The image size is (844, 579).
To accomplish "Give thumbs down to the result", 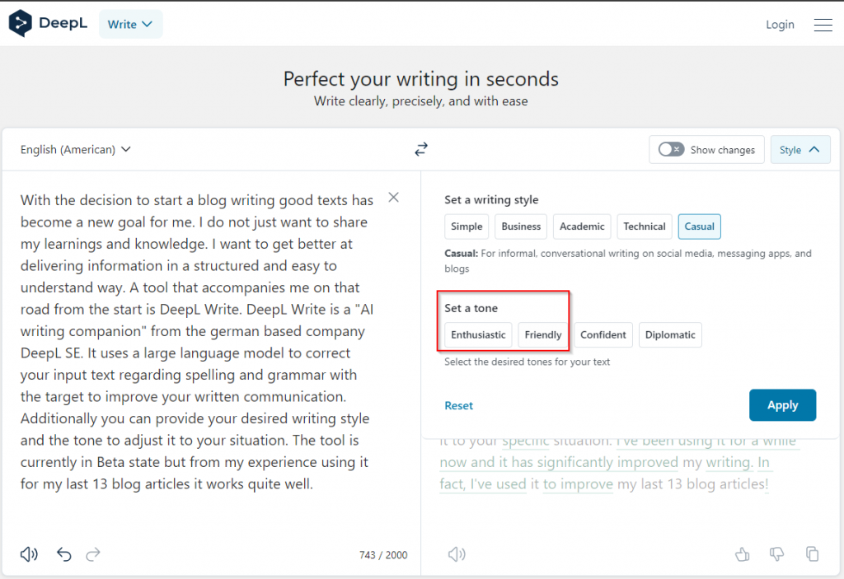I will tap(776, 554).
